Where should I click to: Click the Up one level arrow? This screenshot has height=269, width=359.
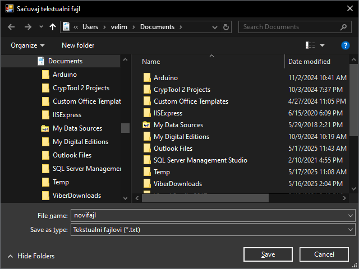[53, 27]
